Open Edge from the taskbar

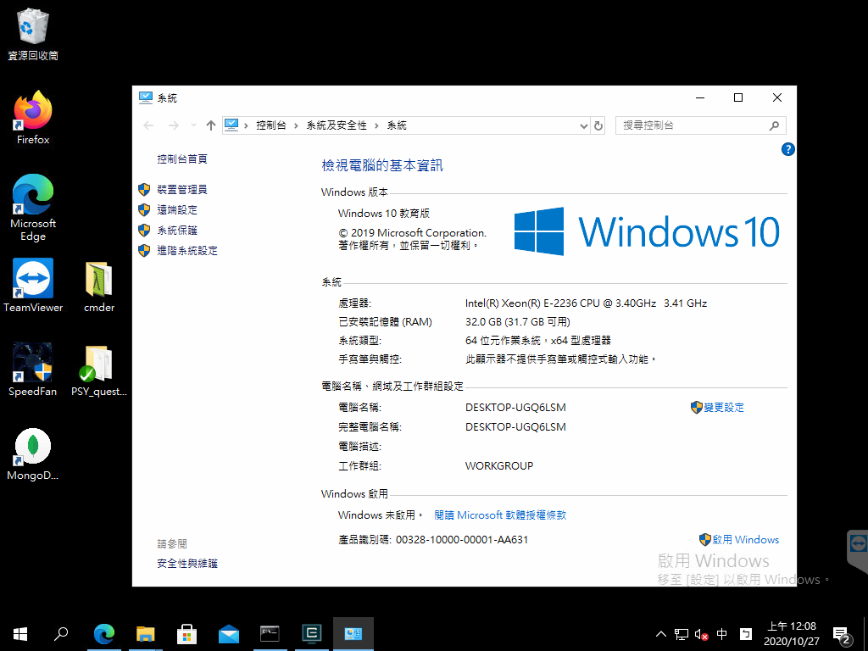point(103,634)
